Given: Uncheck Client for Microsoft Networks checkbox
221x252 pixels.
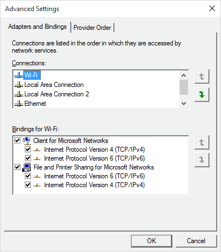Looking at the screenshot, I should pos(17,141).
